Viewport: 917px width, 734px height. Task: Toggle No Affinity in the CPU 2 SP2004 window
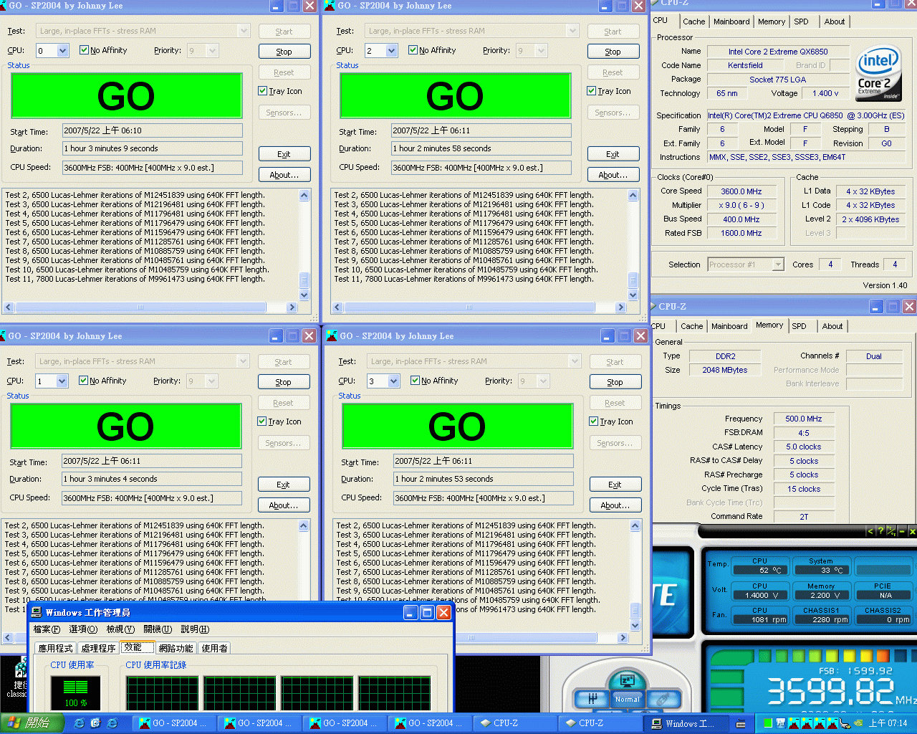coord(432,50)
